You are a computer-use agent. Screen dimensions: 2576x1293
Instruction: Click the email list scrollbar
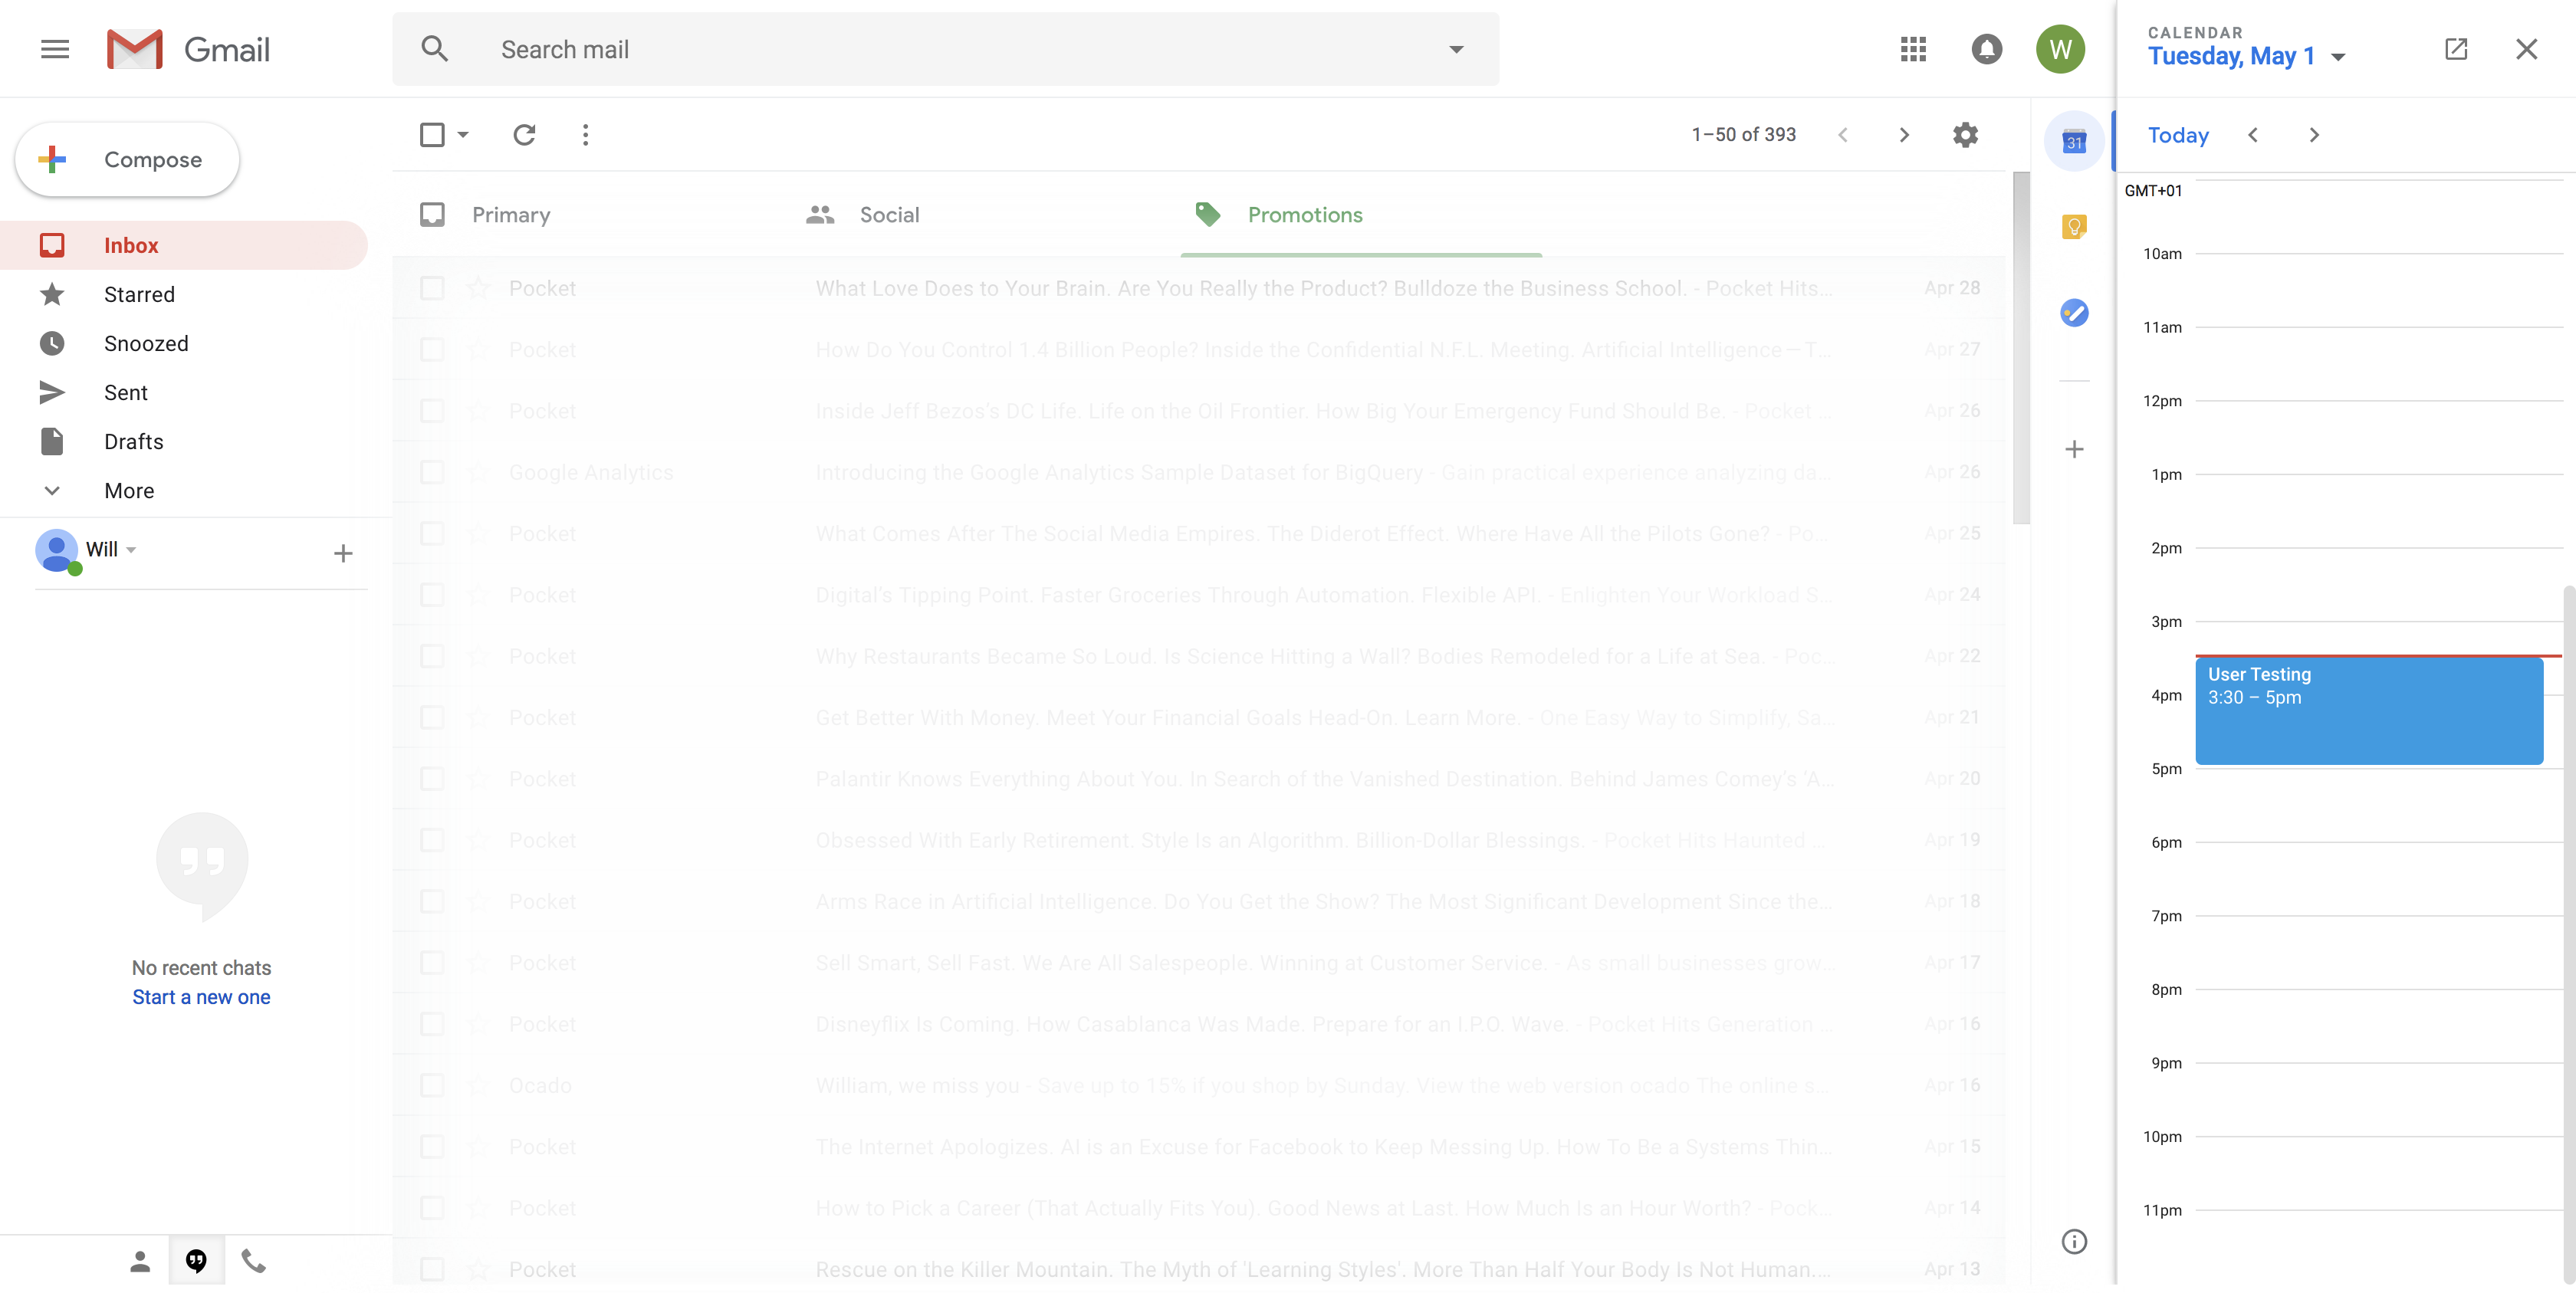pyautogui.click(x=2021, y=348)
